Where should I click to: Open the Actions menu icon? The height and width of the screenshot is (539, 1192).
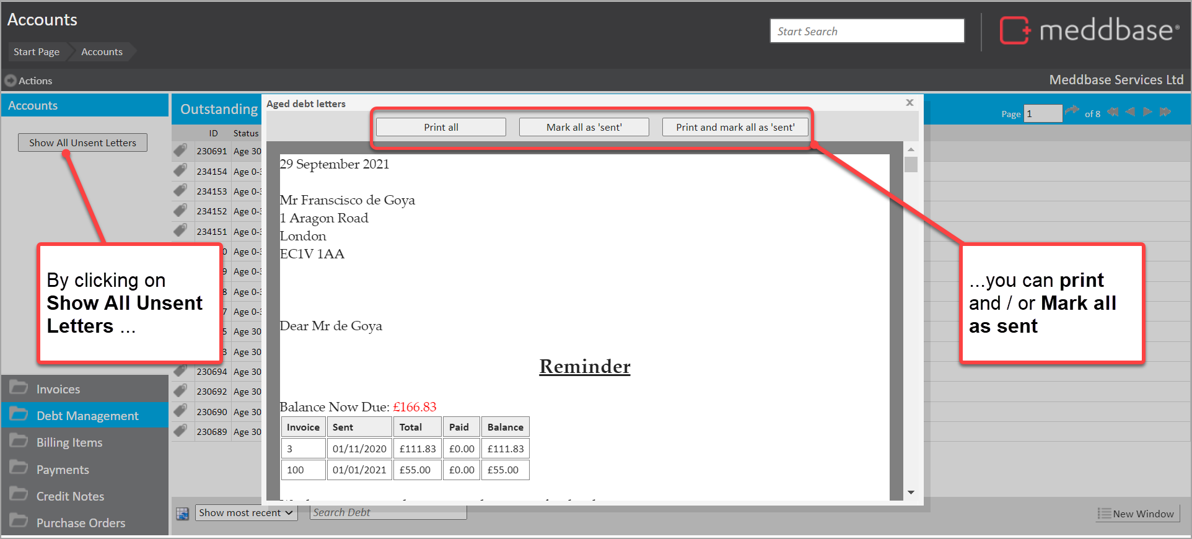[x=11, y=81]
